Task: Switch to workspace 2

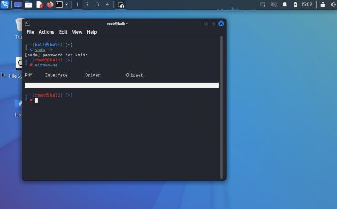Action: coord(87,4)
